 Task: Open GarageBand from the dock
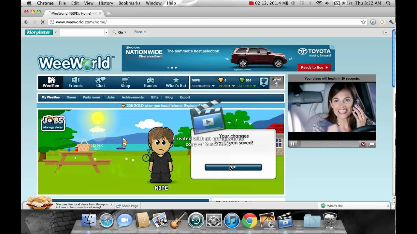pyautogui.click(x=178, y=221)
